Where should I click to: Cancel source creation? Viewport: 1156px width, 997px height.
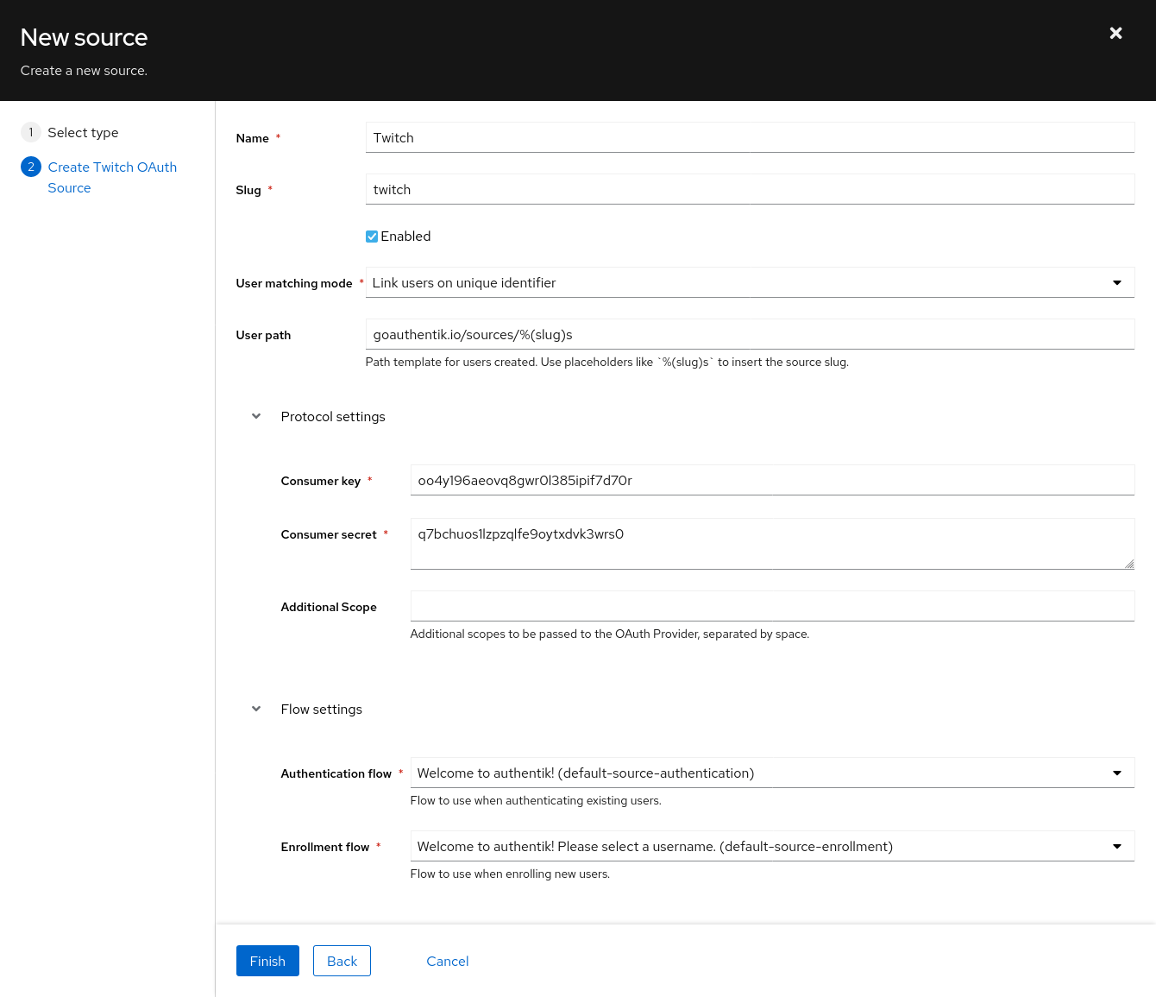point(447,961)
